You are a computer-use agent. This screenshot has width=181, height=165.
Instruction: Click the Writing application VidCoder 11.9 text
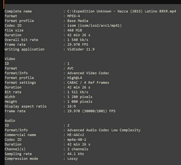point(81,49)
